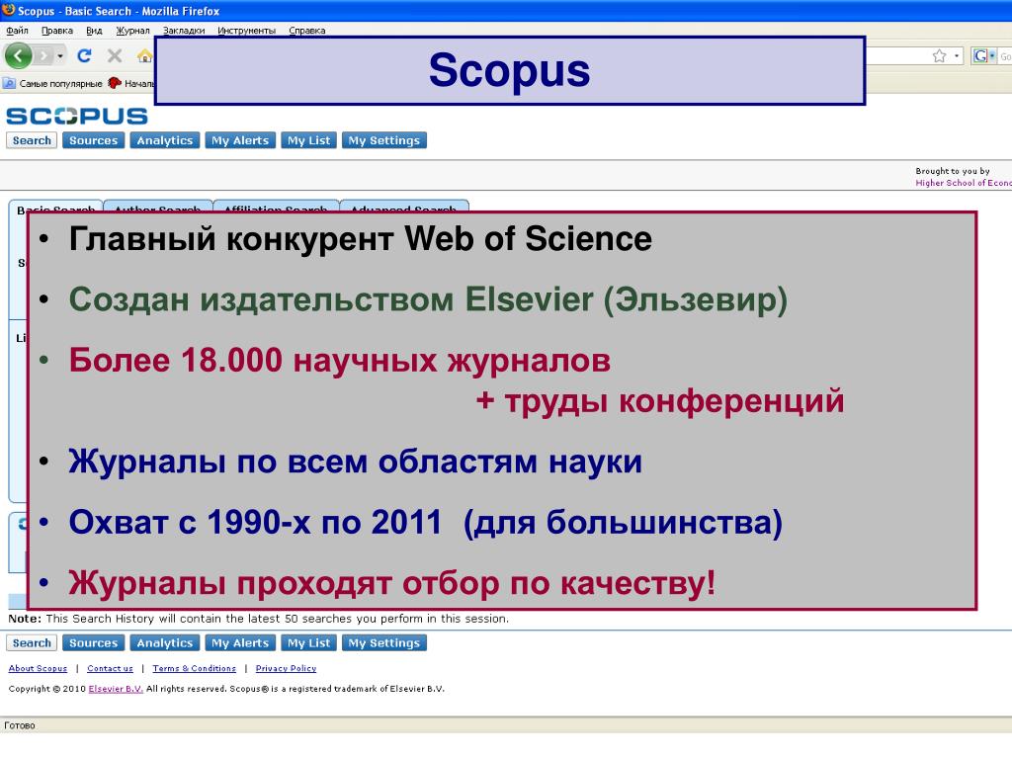Open the address bar dropdown arrow
1012x759 pixels.
(x=957, y=56)
